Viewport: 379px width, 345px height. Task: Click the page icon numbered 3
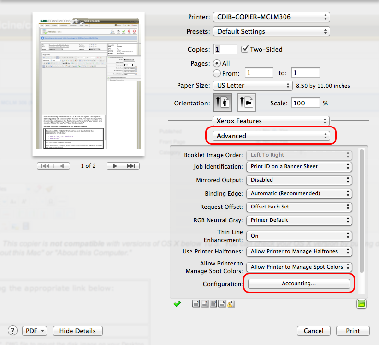pos(212,303)
